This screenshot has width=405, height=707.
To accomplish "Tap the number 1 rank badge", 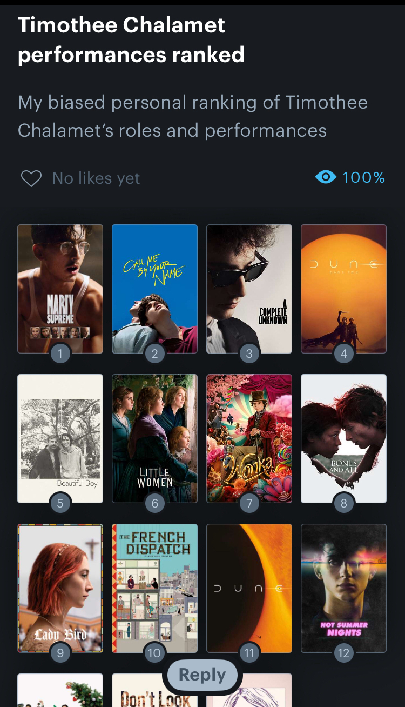I will [60, 354].
